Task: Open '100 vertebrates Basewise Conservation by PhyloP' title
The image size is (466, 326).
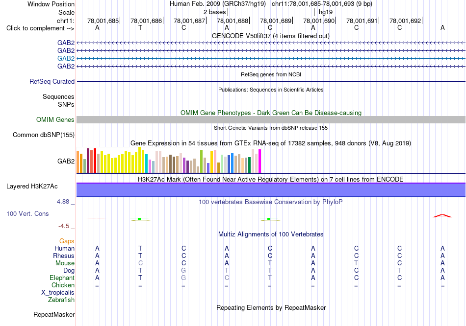Action: point(271,202)
